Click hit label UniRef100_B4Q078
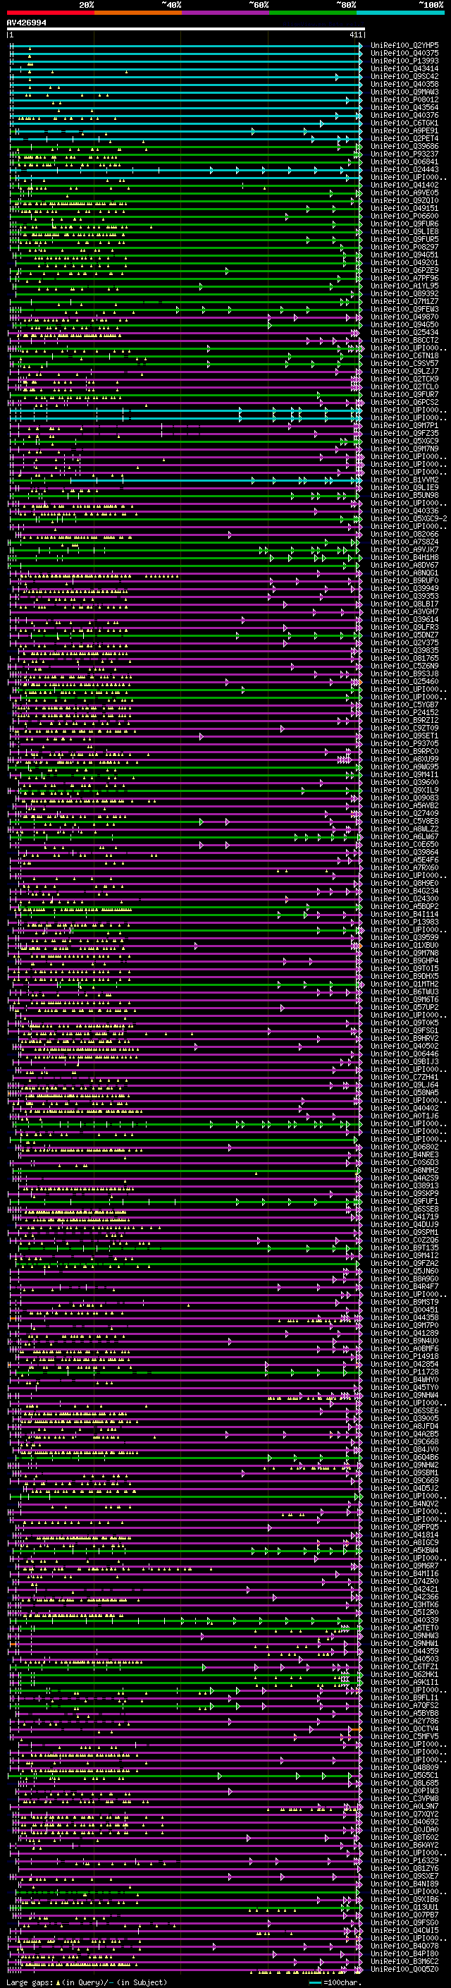The height and width of the screenshot is (1988, 451). coord(404,1946)
